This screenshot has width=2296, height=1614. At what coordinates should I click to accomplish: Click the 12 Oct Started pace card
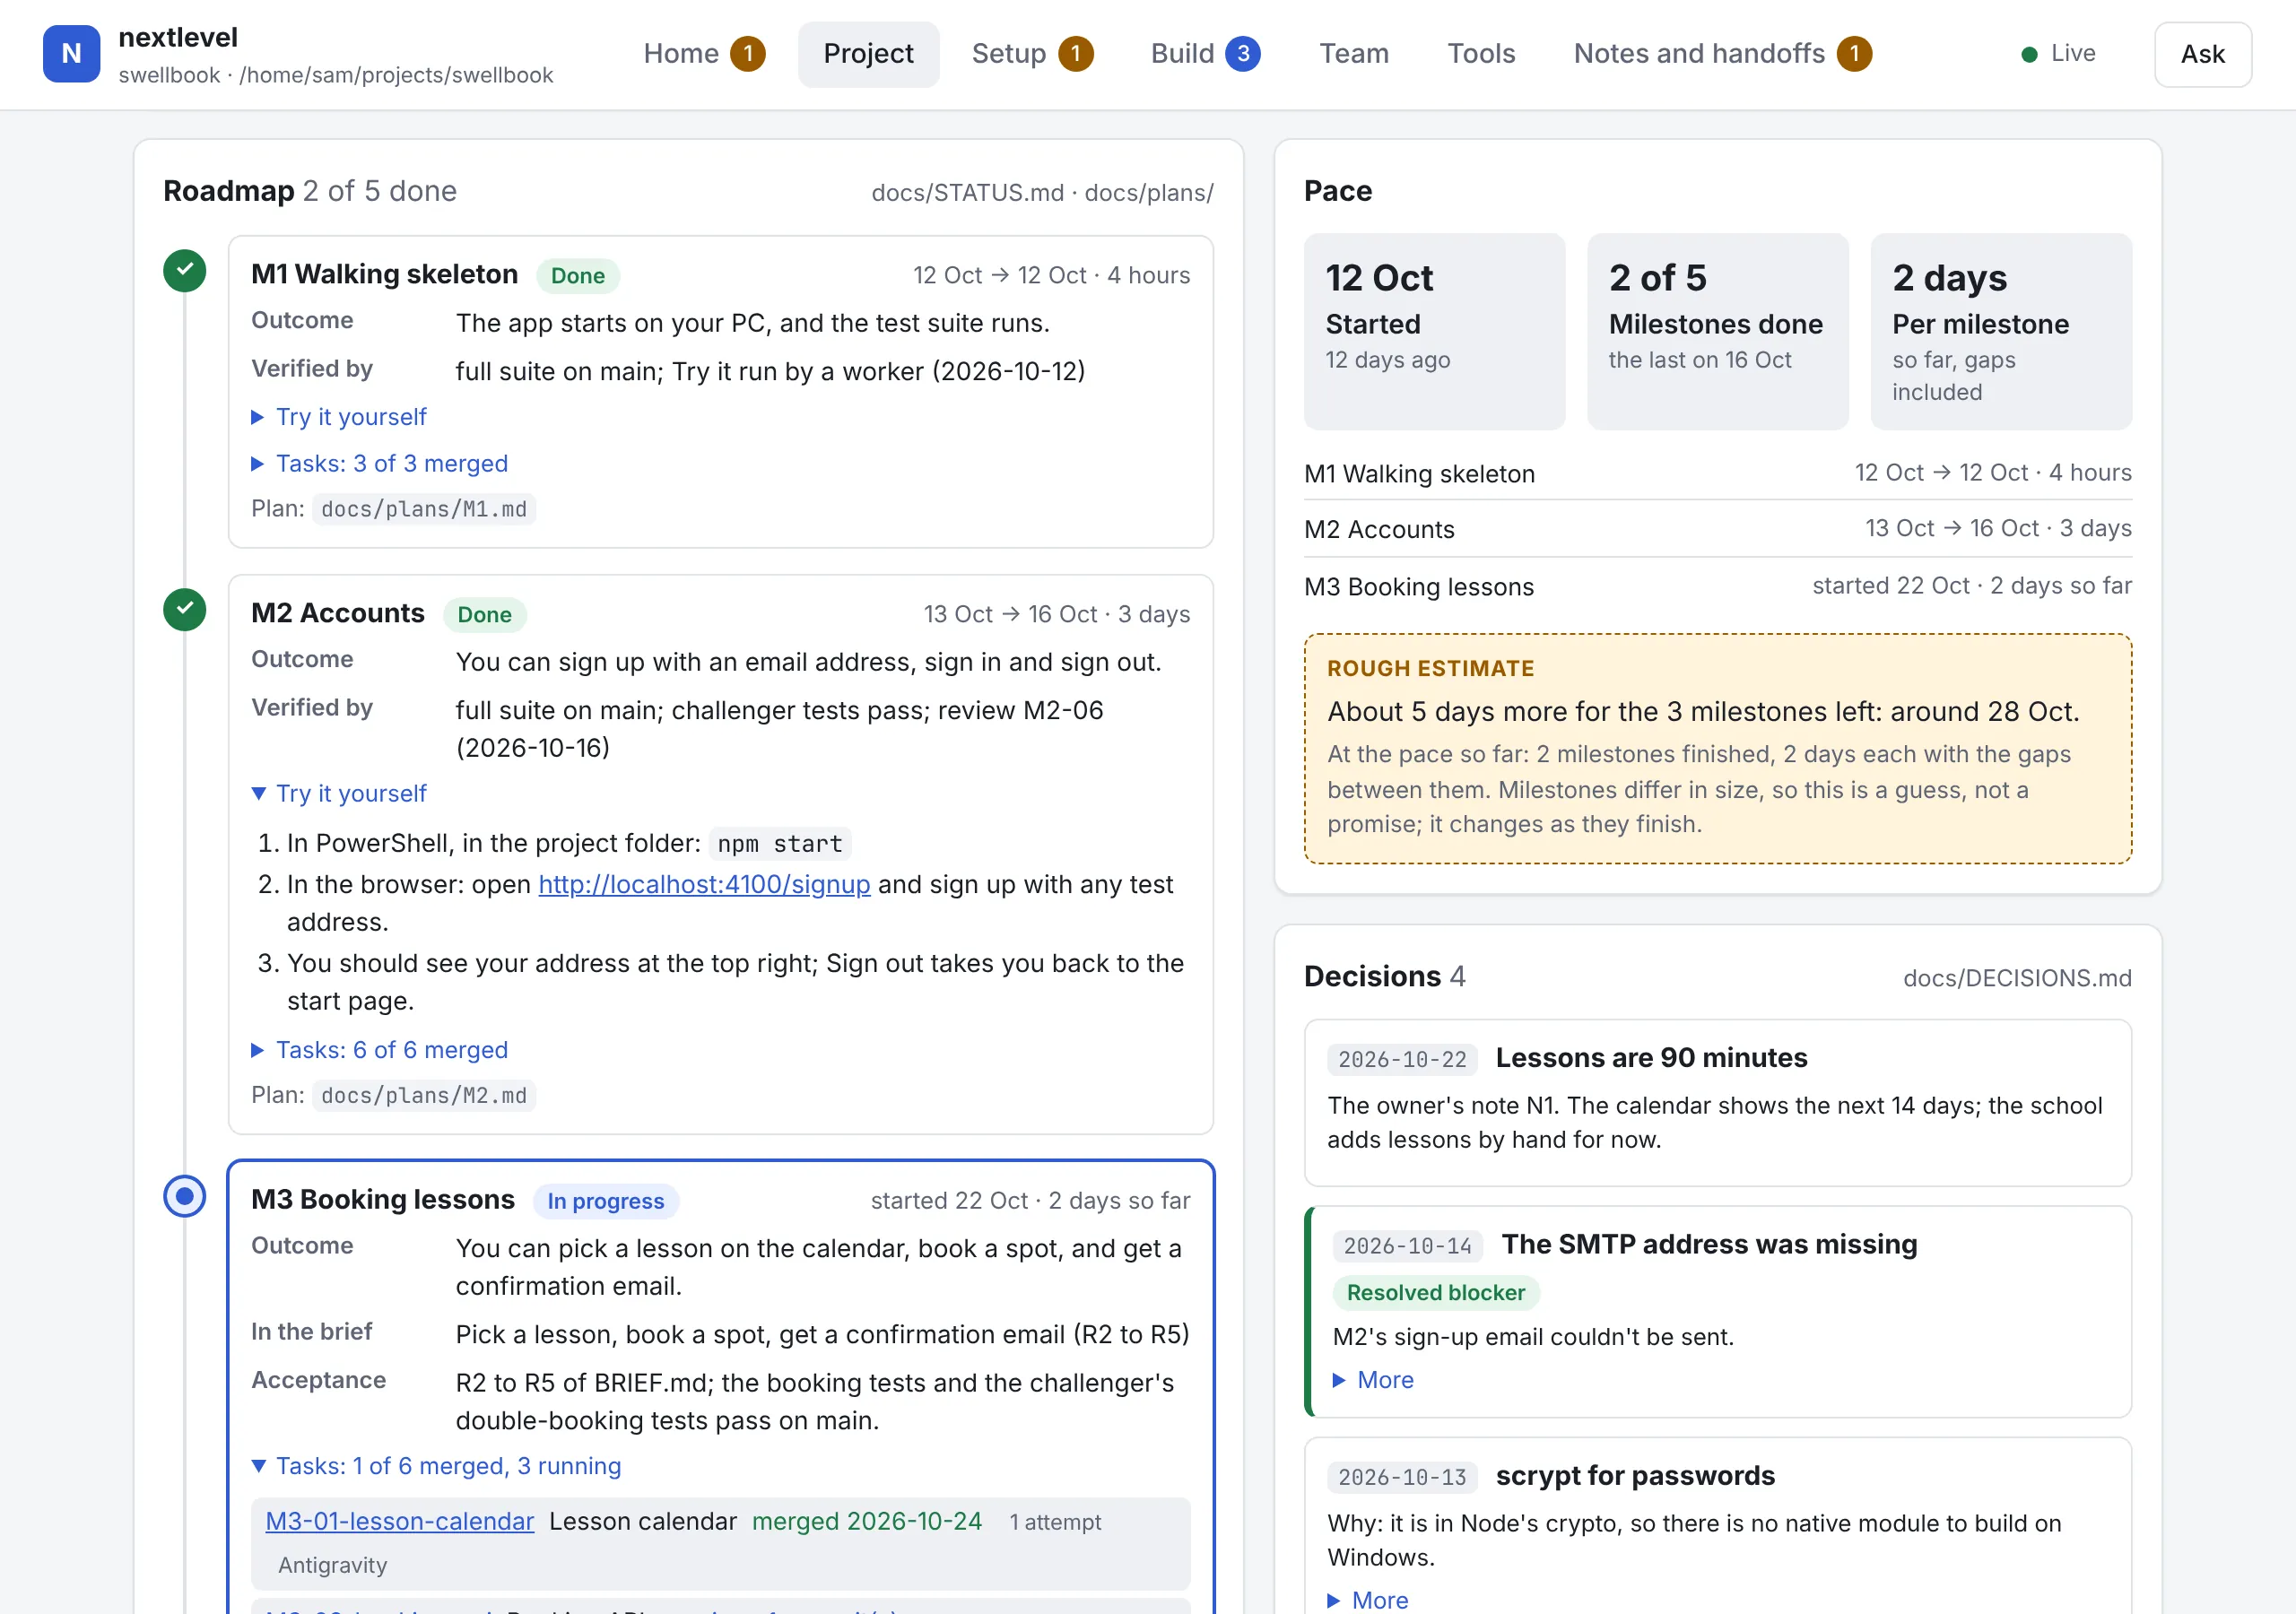pos(1434,332)
